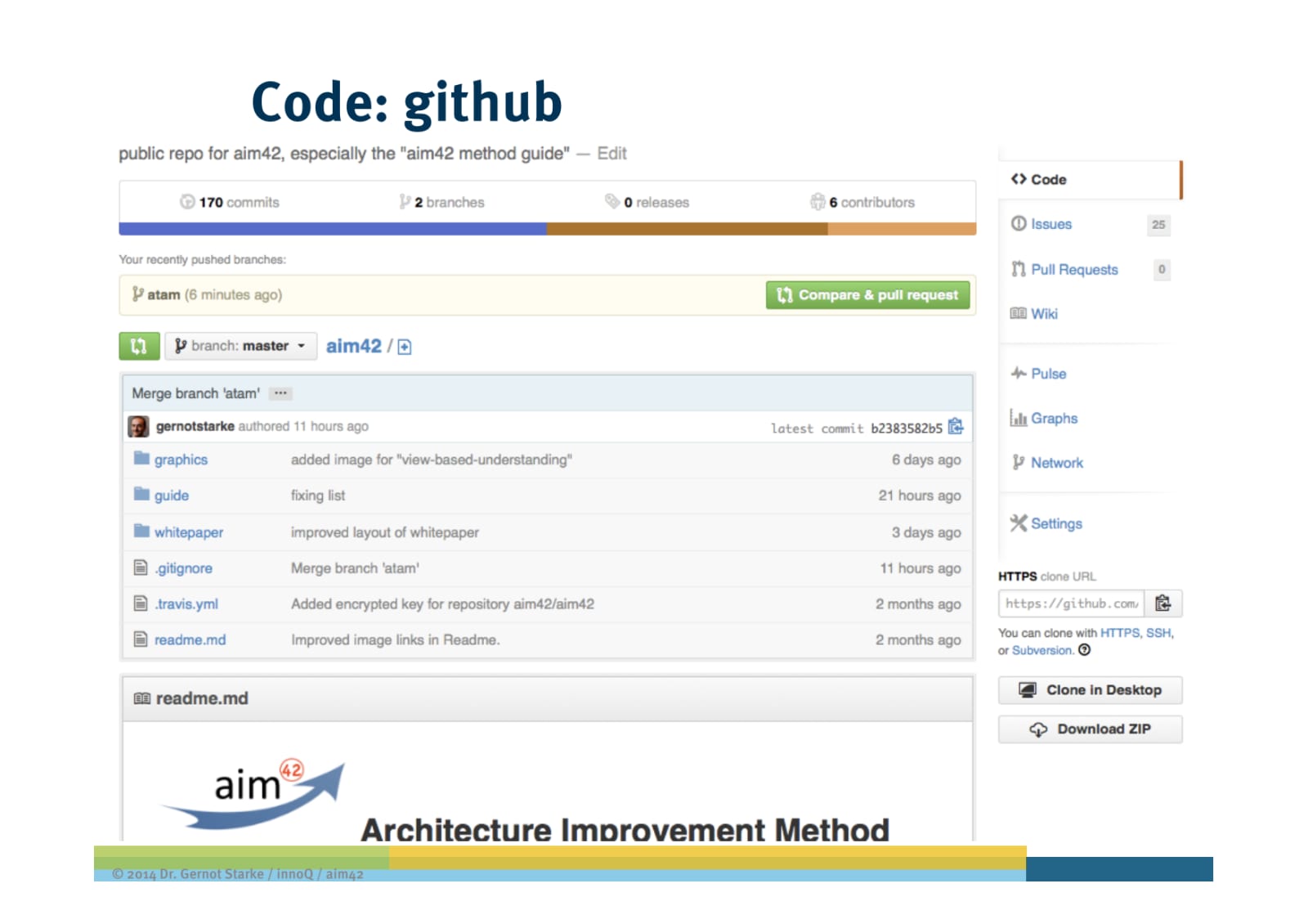Viewport: 1308px width, 924px height.
Task: Click the Pull Requests icon in sidebar
Action: tap(1019, 269)
